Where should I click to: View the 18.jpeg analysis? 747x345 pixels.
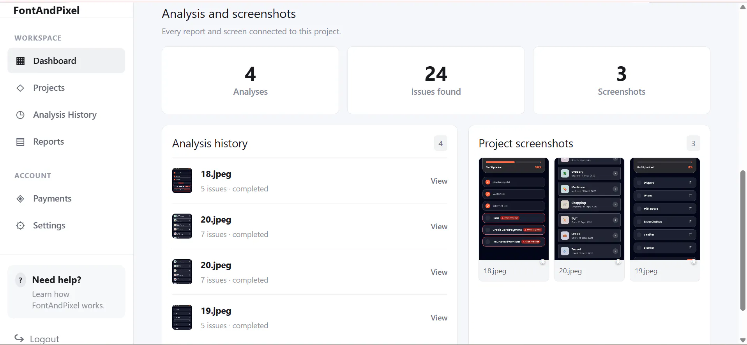point(439,181)
